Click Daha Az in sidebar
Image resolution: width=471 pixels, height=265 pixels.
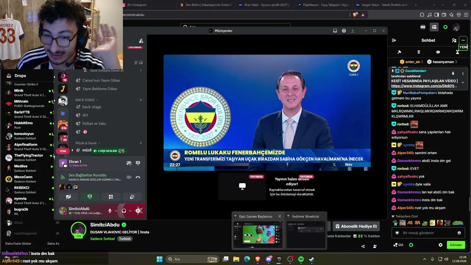click(x=53, y=243)
